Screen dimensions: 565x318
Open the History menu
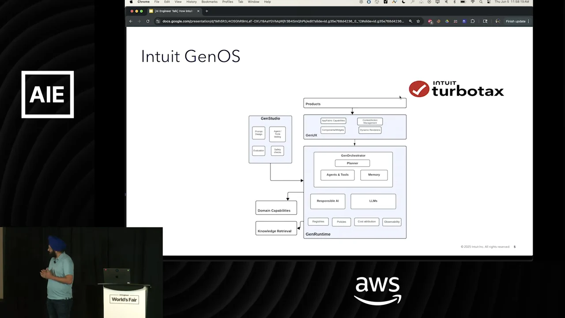[x=192, y=2]
